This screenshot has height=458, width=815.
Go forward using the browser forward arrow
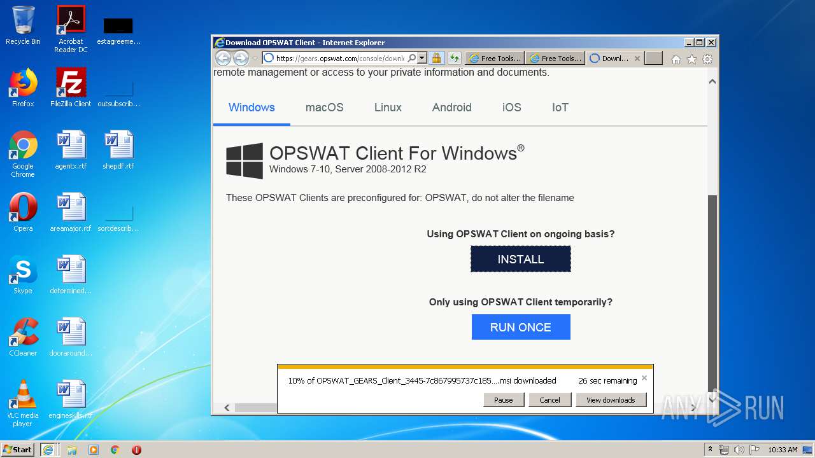tap(241, 58)
